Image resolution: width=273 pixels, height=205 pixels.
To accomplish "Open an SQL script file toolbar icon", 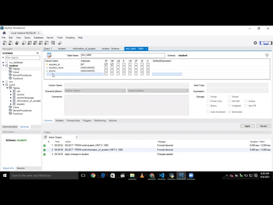I will tap(10, 43).
